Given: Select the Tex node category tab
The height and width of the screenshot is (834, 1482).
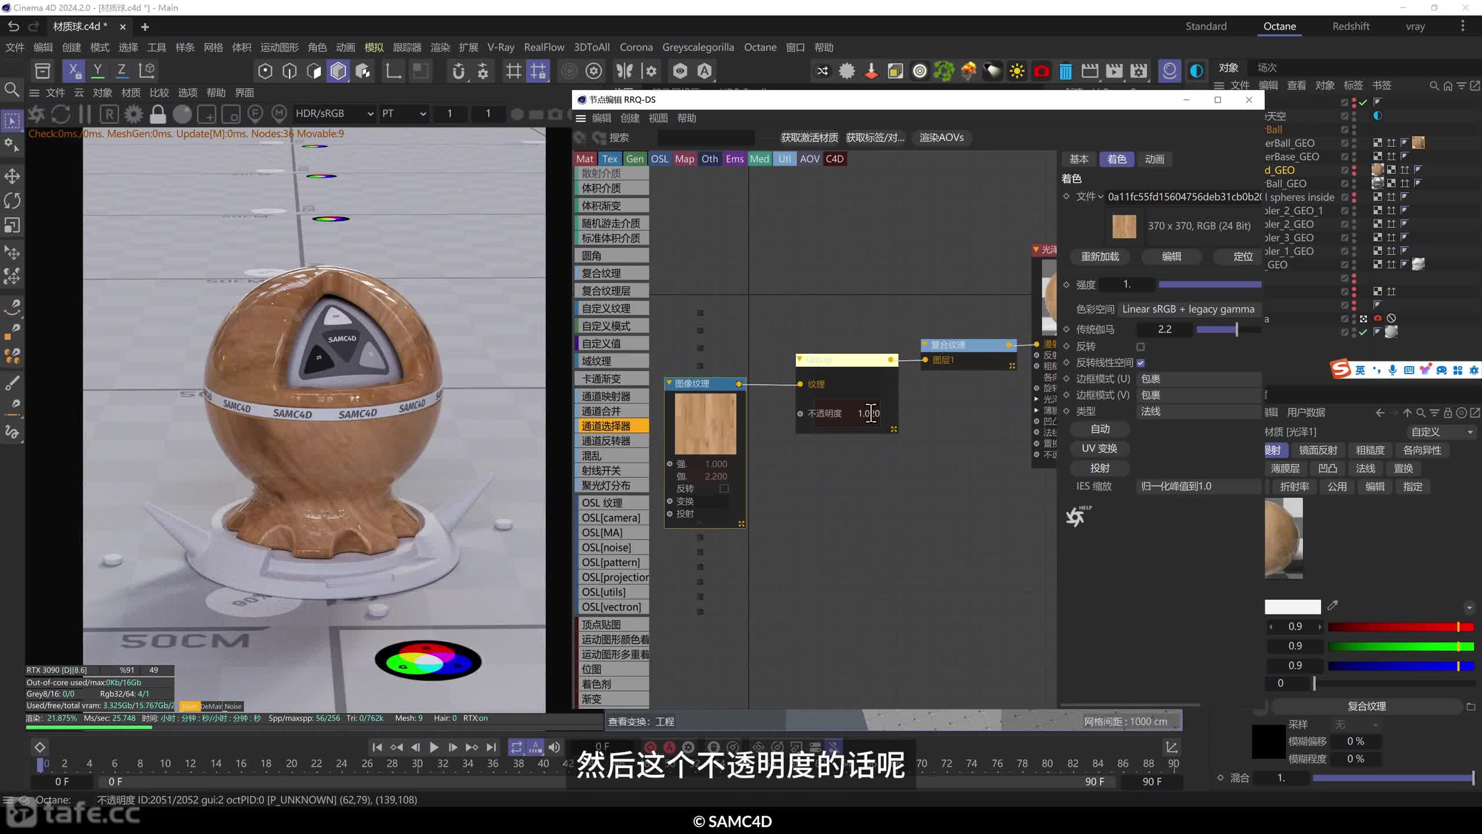Looking at the screenshot, I should [x=610, y=159].
